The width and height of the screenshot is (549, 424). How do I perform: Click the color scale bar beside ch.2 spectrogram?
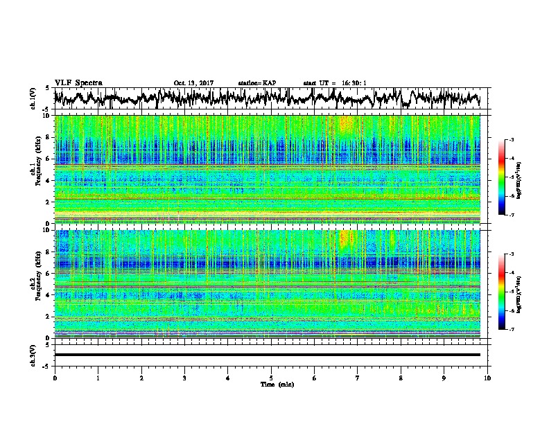coord(501,292)
